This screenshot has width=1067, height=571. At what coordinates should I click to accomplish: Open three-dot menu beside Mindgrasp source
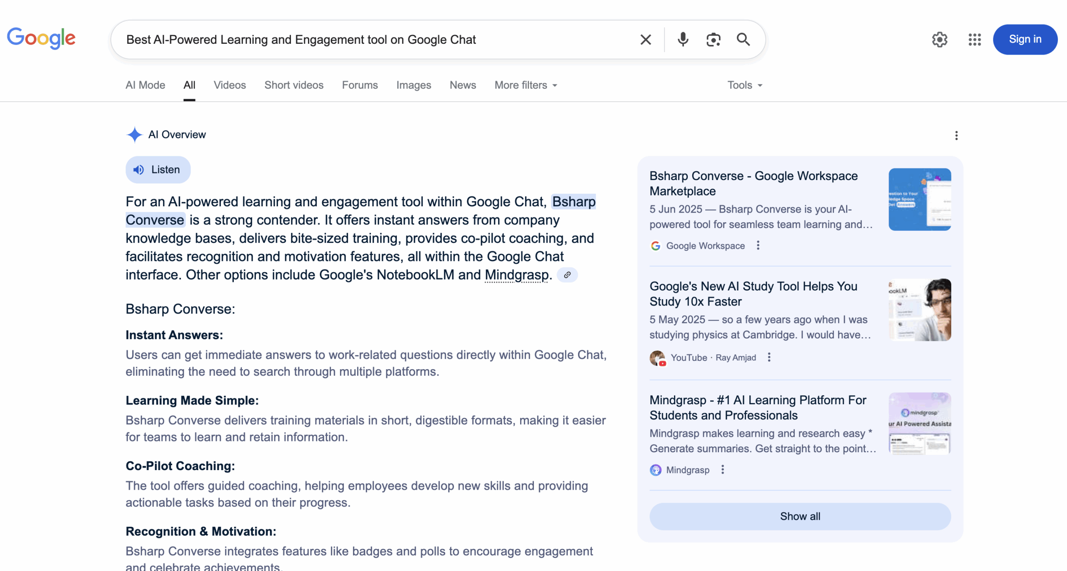click(x=723, y=470)
